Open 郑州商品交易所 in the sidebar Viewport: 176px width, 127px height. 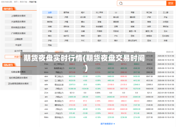pos(18,27)
